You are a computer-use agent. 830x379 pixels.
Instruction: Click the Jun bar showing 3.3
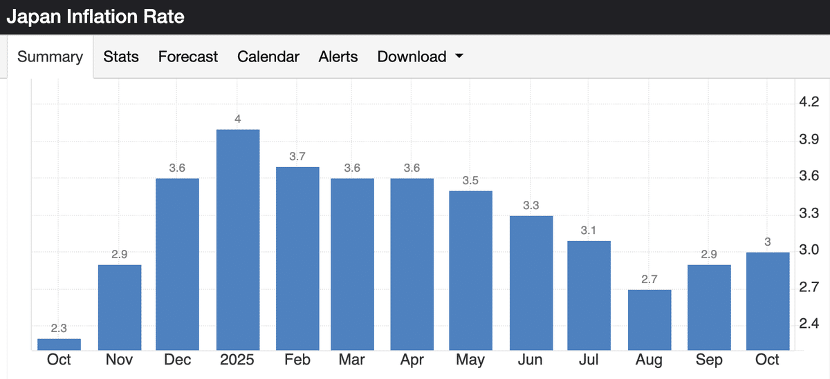[531, 283]
